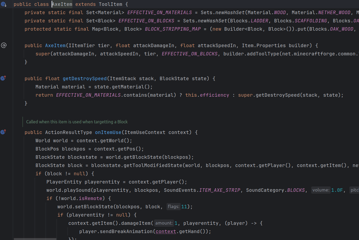Click ITEM_AXE_STRIP sound event constant

point(220,190)
